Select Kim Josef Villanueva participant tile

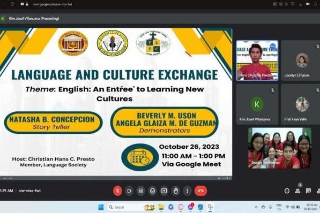(x=257, y=104)
